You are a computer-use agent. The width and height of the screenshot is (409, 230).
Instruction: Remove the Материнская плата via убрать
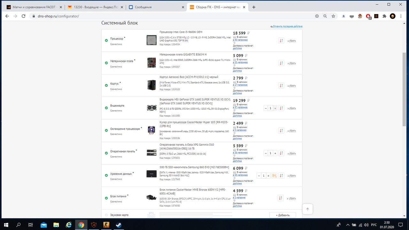[291, 63]
